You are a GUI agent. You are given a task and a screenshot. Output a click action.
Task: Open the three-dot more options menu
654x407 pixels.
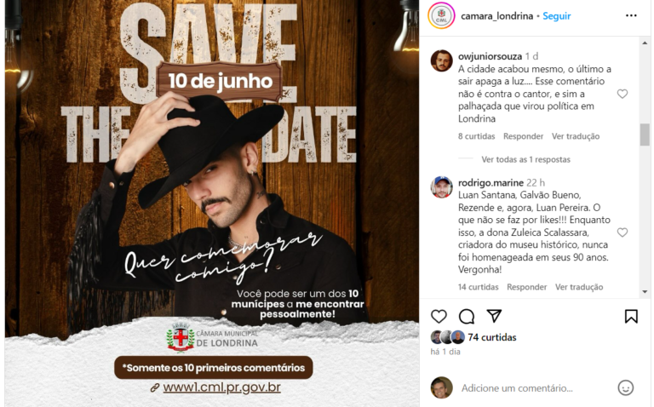[x=631, y=16]
